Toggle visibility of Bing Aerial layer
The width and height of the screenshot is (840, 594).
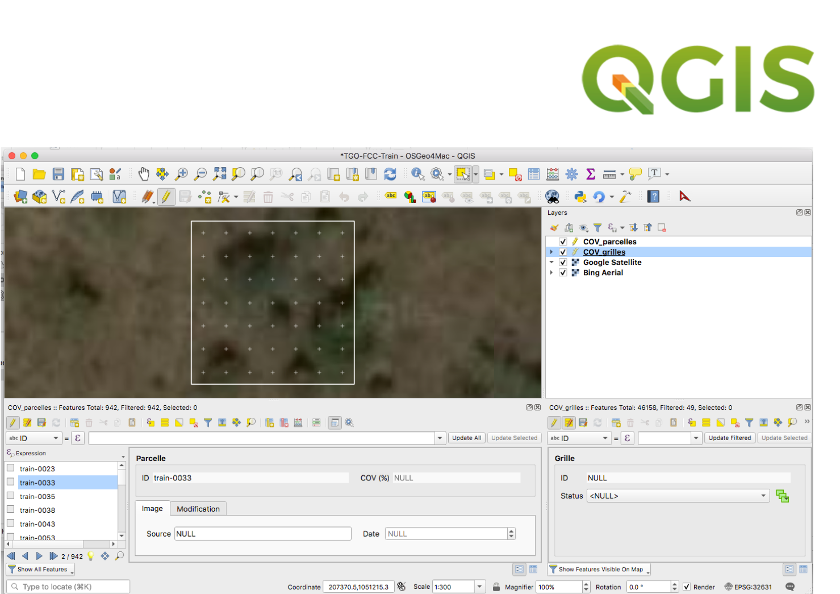click(563, 272)
